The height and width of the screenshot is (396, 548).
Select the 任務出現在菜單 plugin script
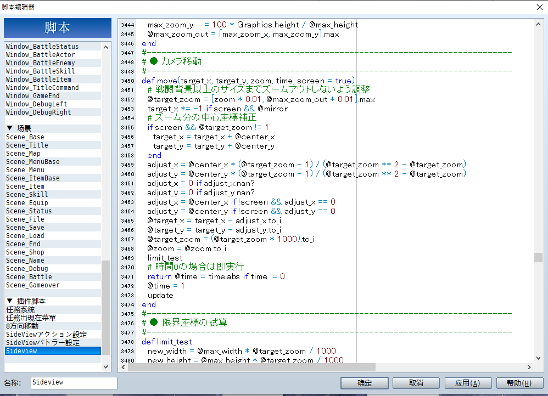[x=53, y=318]
